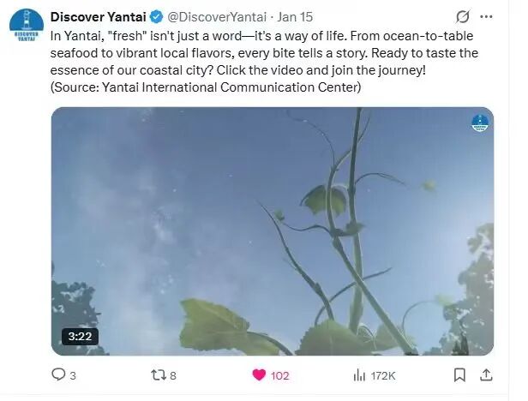Open the share arrow menu
This screenshot has width=528, height=401.
[486, 375]
